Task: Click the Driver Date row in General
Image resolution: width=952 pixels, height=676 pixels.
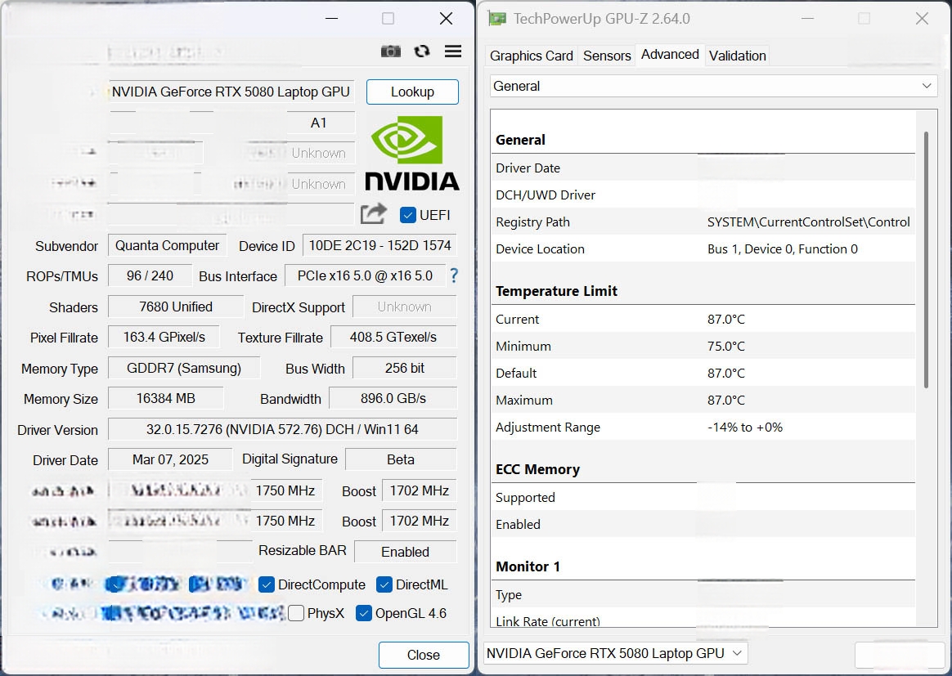Action: tap(703, 168)
